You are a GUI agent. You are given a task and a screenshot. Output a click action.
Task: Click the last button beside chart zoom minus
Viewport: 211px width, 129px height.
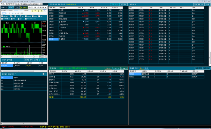46,56
